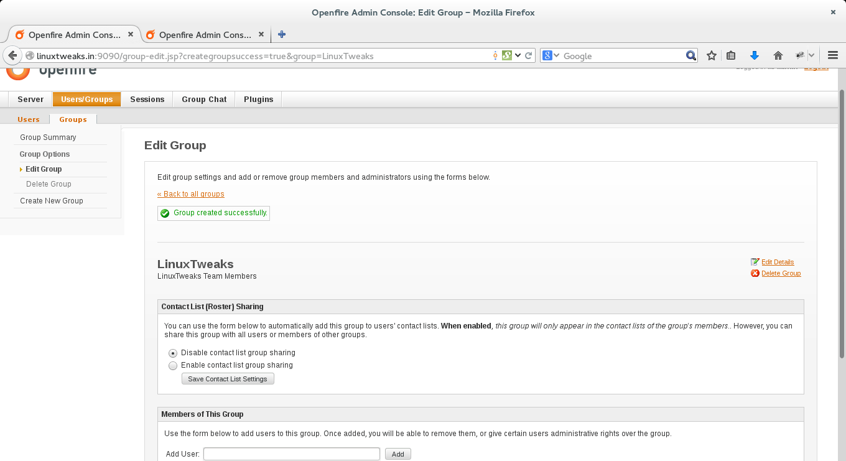Open the Plugins menu tab
The image size is (846, 461).
tap(259, 100)
